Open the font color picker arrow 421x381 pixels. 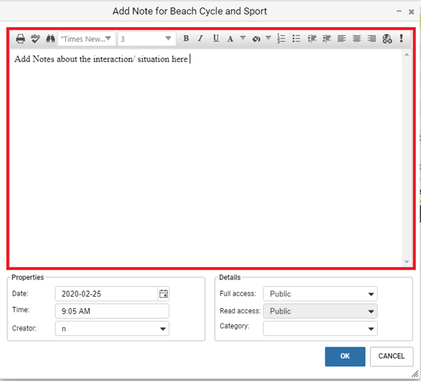(243, 39)
